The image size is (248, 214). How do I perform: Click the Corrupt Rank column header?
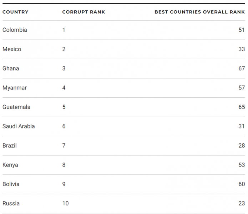(x=83, y=12)
